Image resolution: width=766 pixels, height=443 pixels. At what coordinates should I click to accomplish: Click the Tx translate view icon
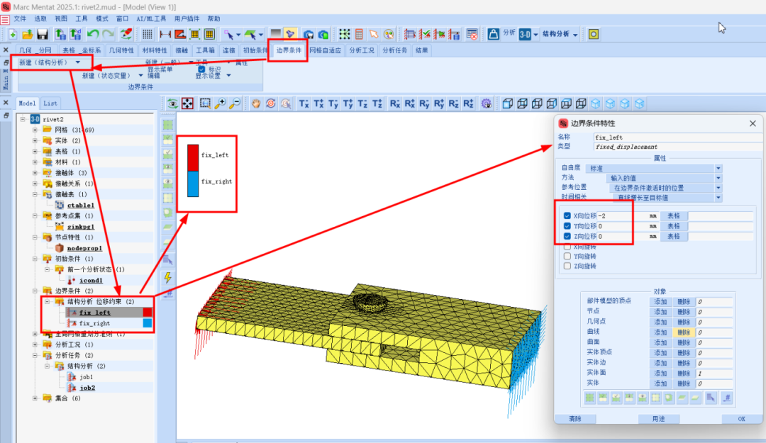(x=304, y=103)
